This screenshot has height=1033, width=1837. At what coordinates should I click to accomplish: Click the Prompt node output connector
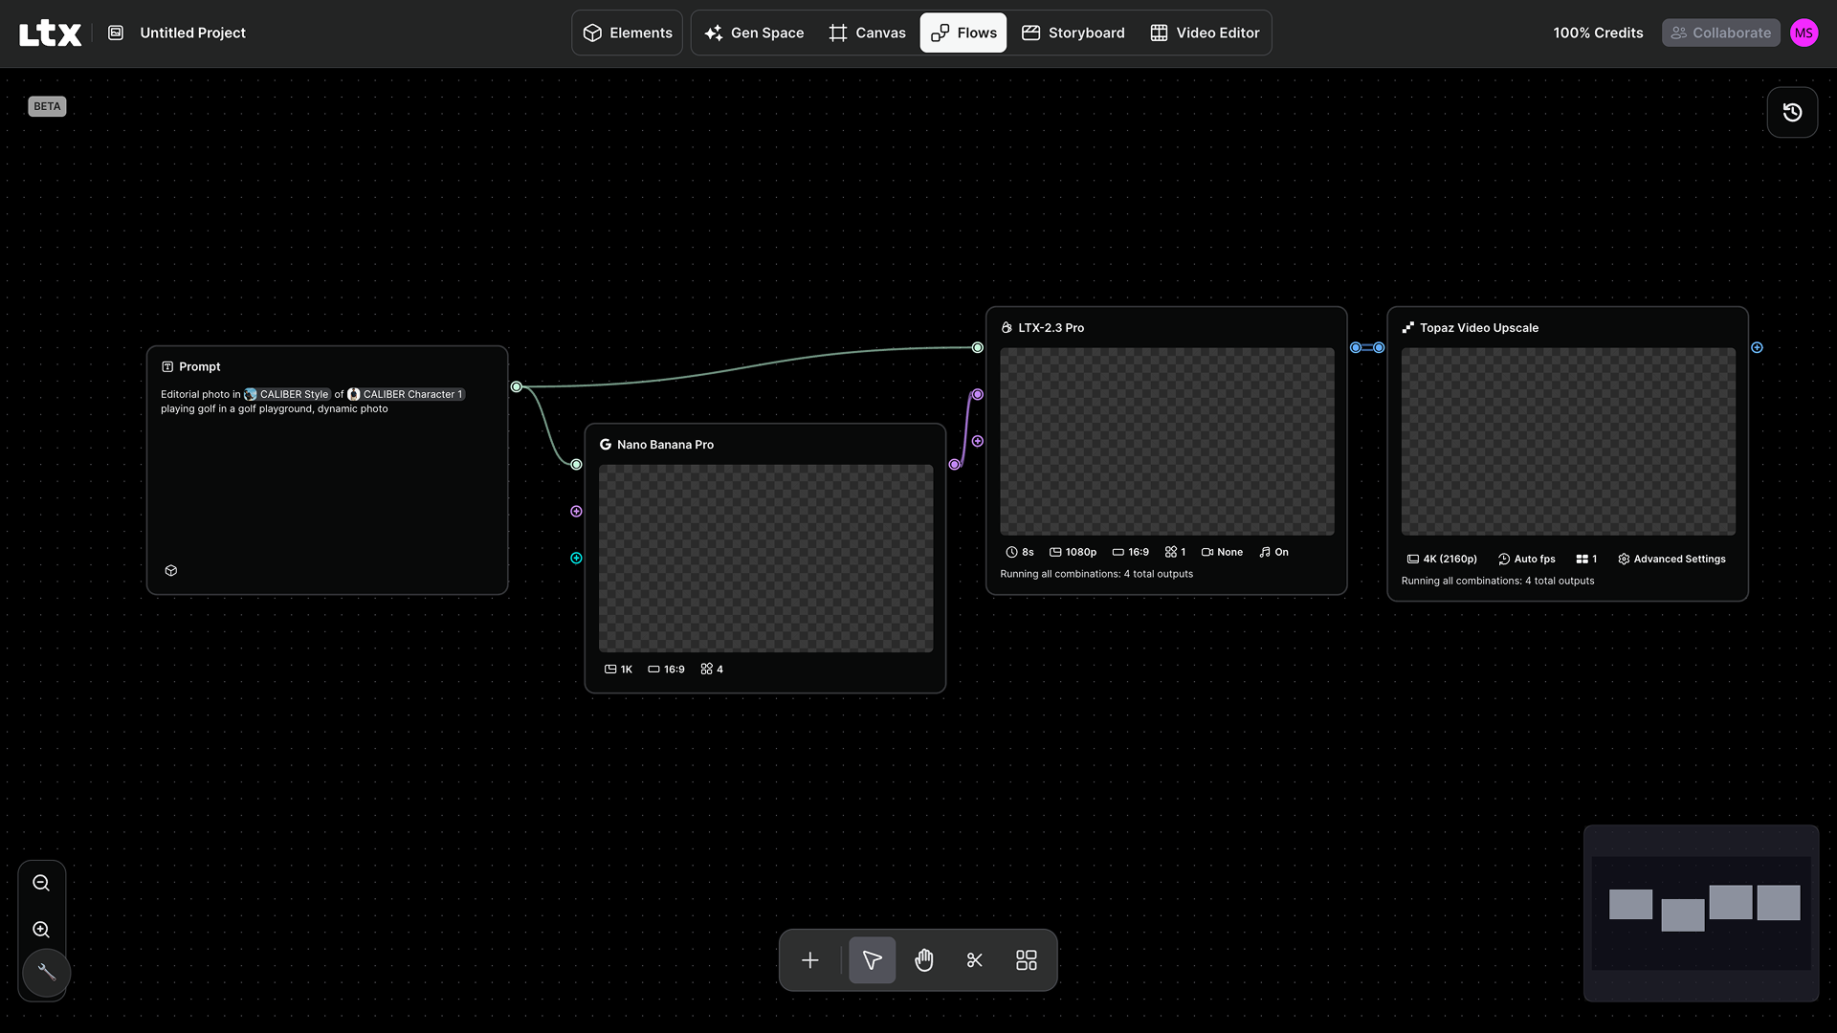[517, 386]
